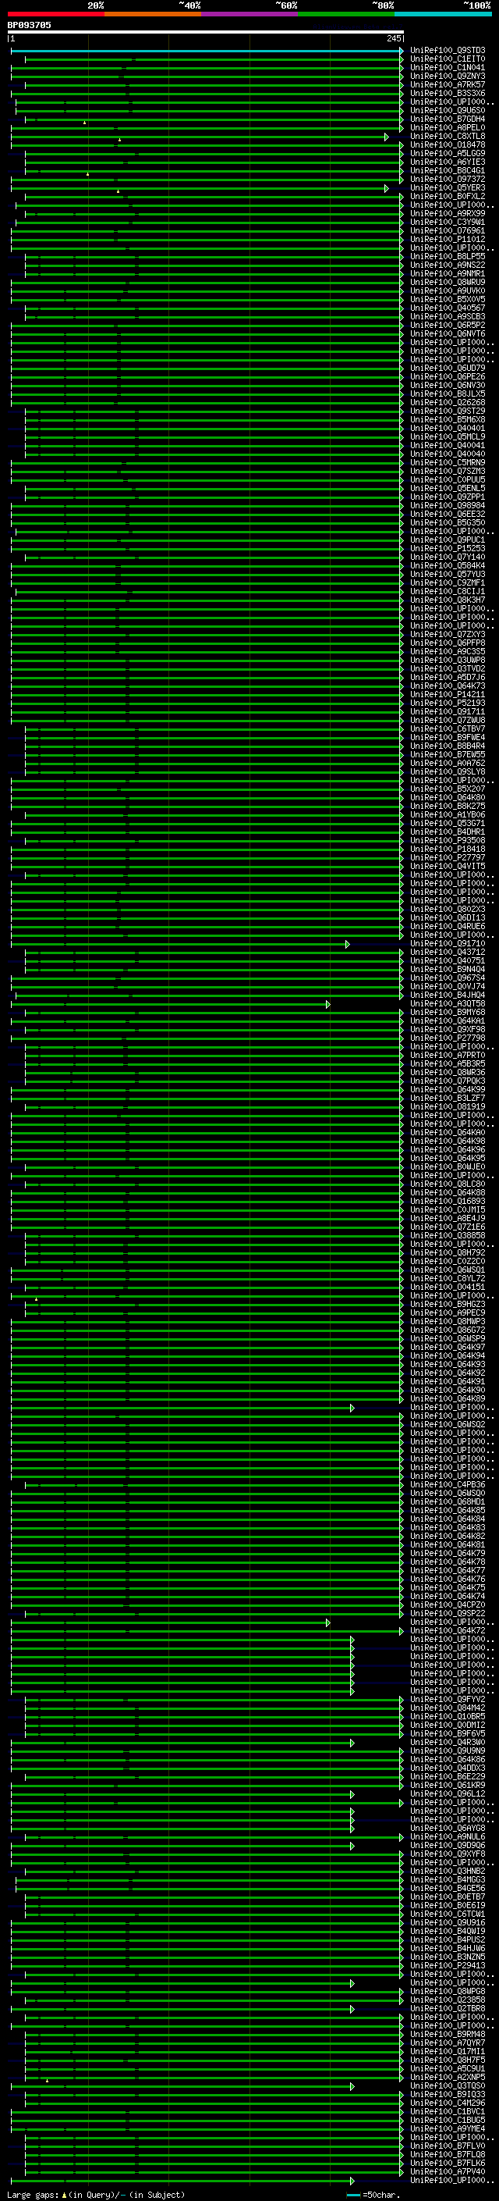Open the UniRef100_A9NMR1 hit
Image resolution: width=499 pixels, height=2201 pixels.
[448, 273]
